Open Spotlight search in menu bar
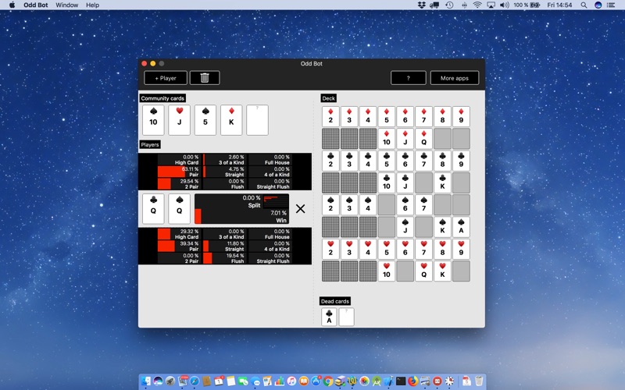The height and width of the screenshot is (390, 625). [584, 5]
